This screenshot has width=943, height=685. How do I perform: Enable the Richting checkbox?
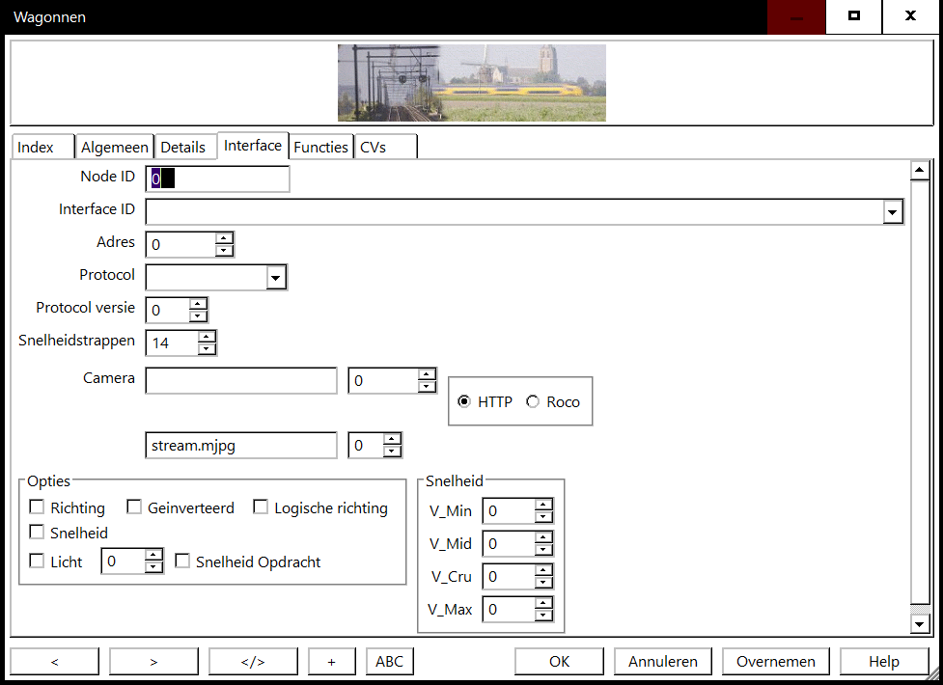pos(37,507)
